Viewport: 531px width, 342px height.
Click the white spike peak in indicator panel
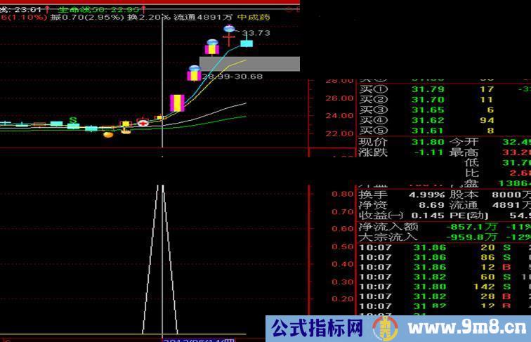pos(160,187)
